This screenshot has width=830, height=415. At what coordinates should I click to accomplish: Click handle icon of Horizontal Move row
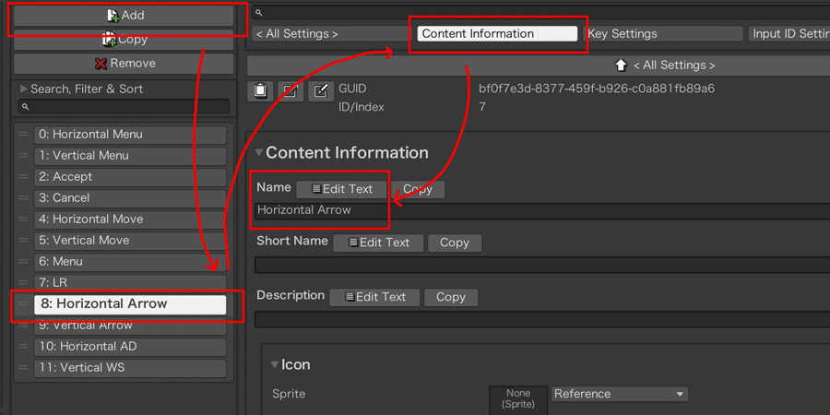click(x=23, y=219)
